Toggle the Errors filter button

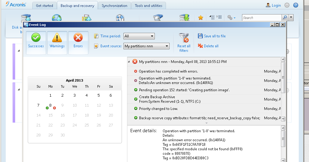(78, 42)
